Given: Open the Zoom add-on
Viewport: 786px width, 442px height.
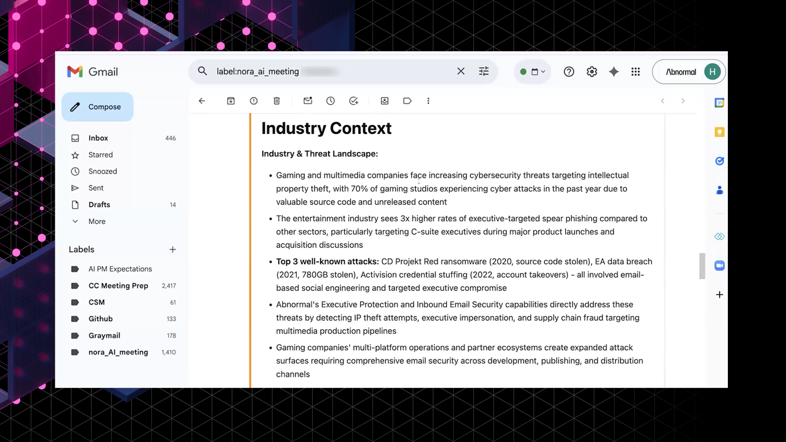Looking at the screenshot, I should (x=719, y=266).
